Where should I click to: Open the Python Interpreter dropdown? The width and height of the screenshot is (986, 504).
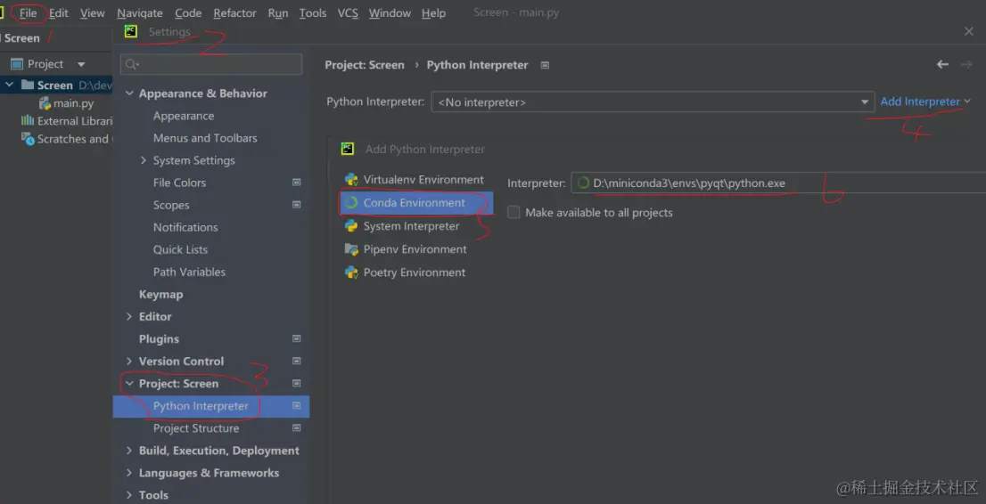tap(865, 102)
